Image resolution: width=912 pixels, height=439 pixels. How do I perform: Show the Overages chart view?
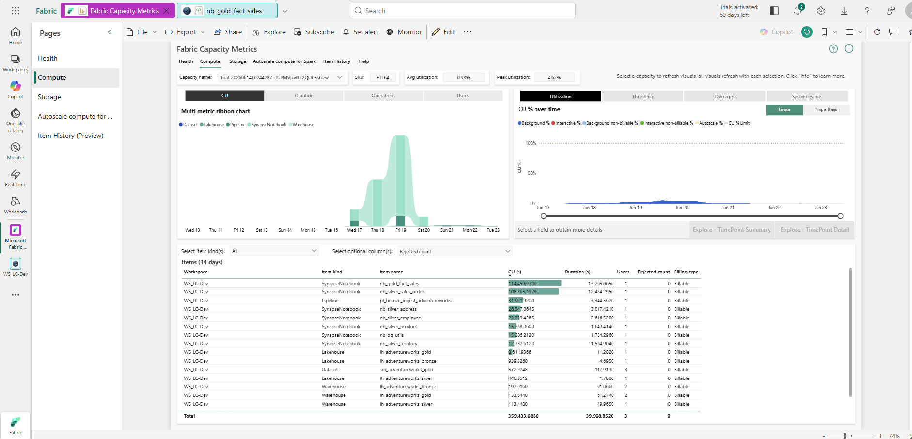724,96
